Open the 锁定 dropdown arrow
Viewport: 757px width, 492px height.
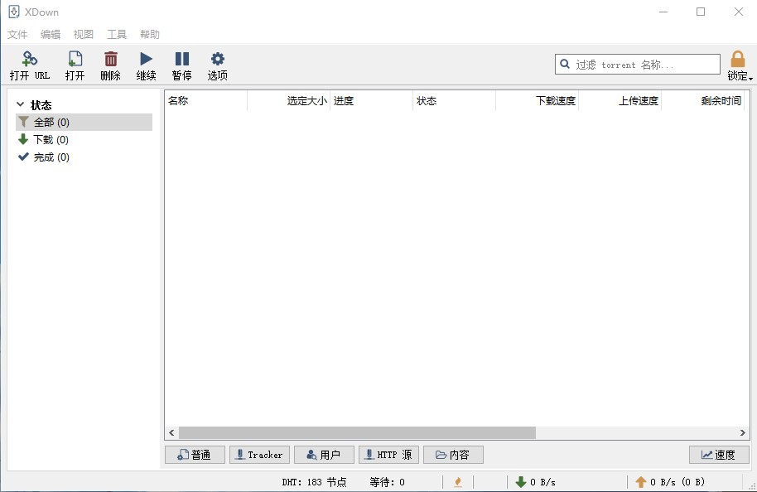point(750,78)
